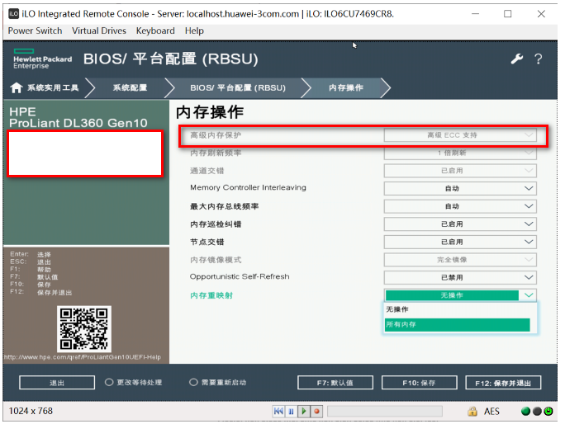Viewport: 565px width, 424px height.
Task: Click the home icon in breadcrumb
Action: point(17,87)
